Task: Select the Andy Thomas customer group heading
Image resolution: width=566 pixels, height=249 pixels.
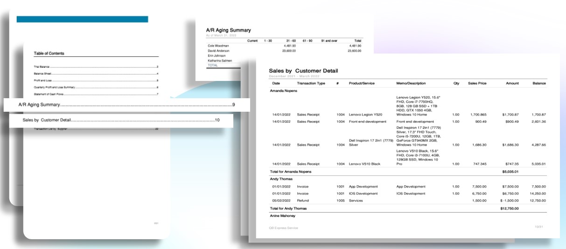Action: [x=282, y=179]
